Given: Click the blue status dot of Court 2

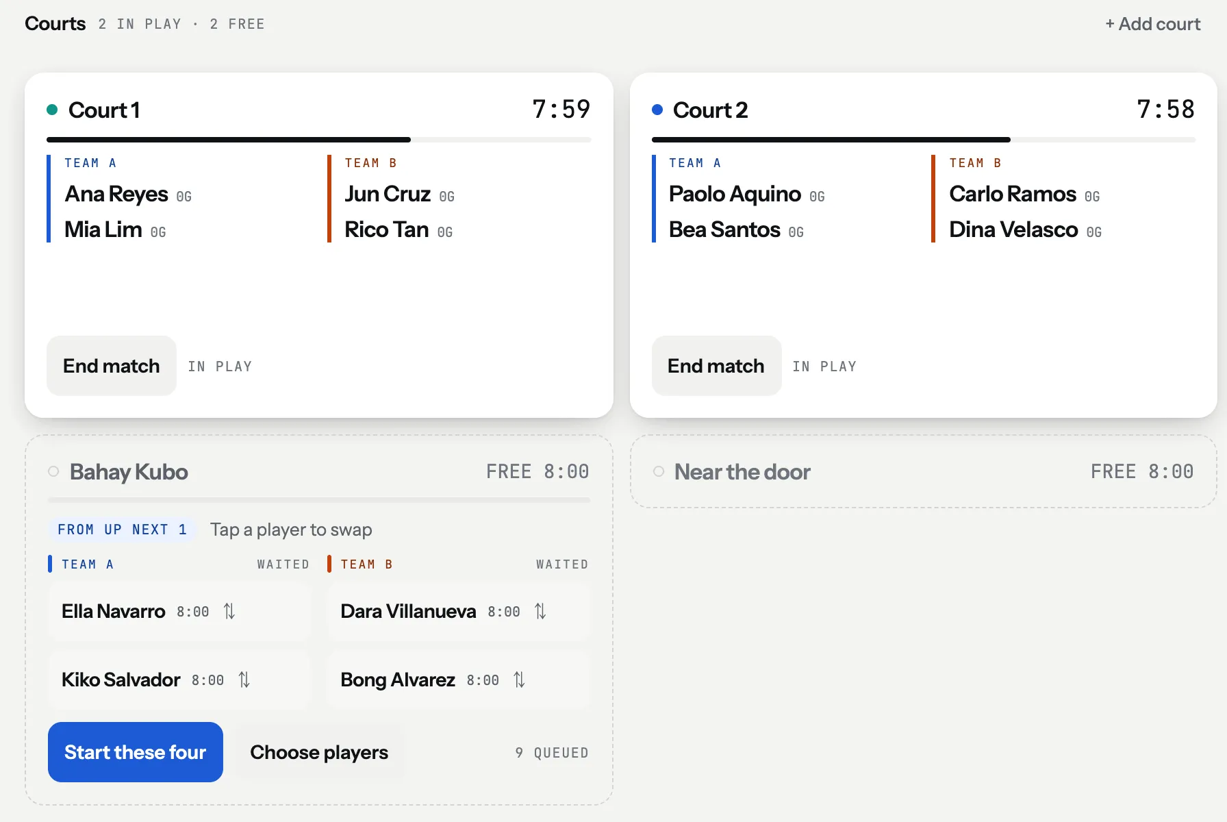Looking at the screenshot, I should [x=657, y=110].
